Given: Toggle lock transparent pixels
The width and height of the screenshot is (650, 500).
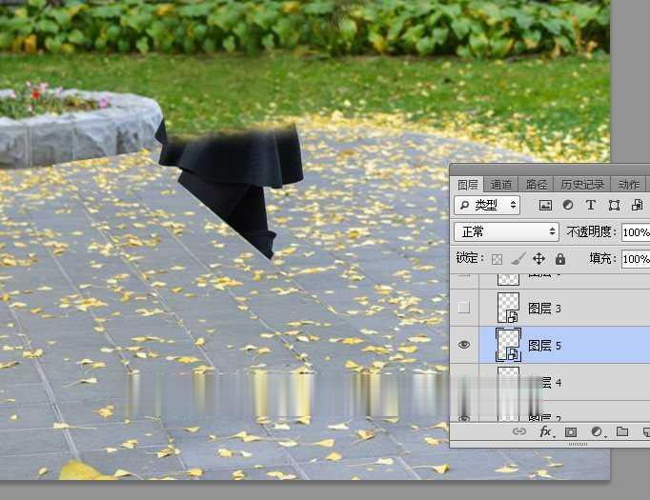Looking at the screenshot, I should [497, 259].
